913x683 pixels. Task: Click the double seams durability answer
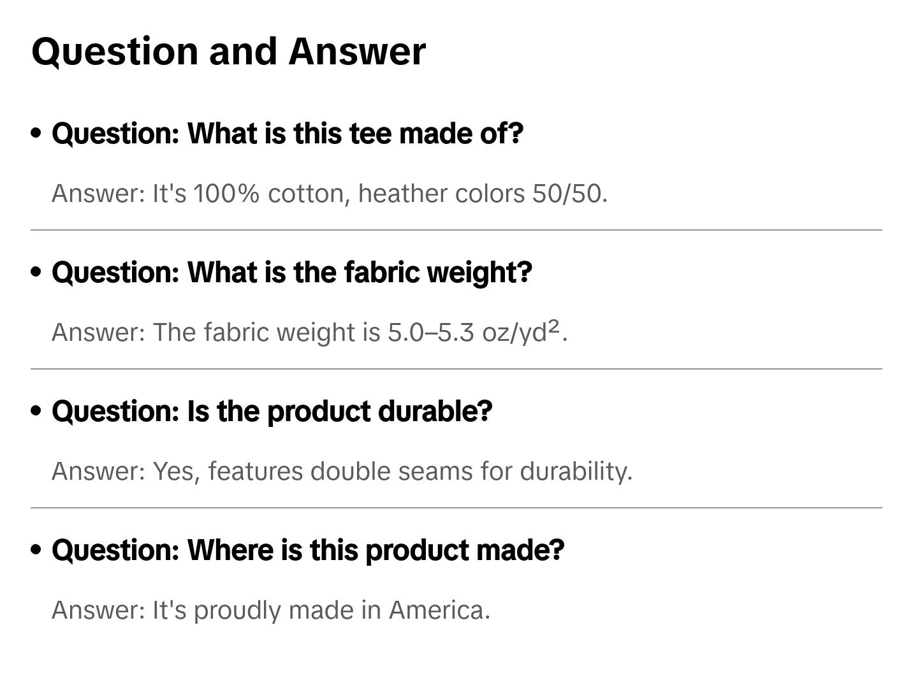click(x=342, y=471)
